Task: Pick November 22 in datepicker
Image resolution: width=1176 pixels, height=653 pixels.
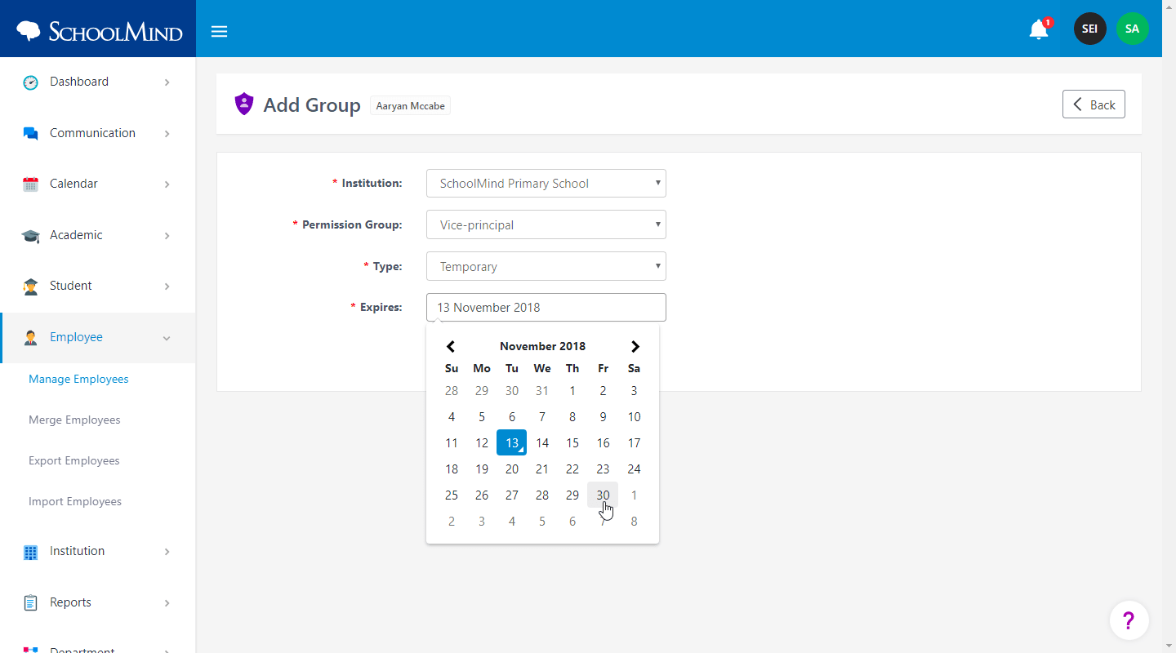Action: click(572, 469)
